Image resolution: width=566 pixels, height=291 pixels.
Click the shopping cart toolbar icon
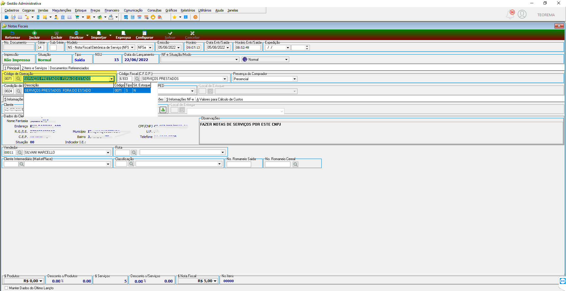77,17
